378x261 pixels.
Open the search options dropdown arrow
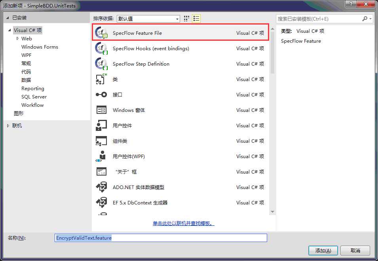(370, 19)
